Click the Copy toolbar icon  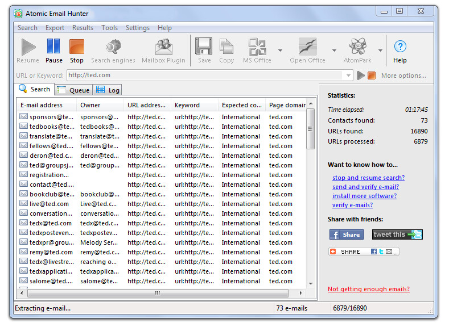pyautogui.click(x=226, y=47)
